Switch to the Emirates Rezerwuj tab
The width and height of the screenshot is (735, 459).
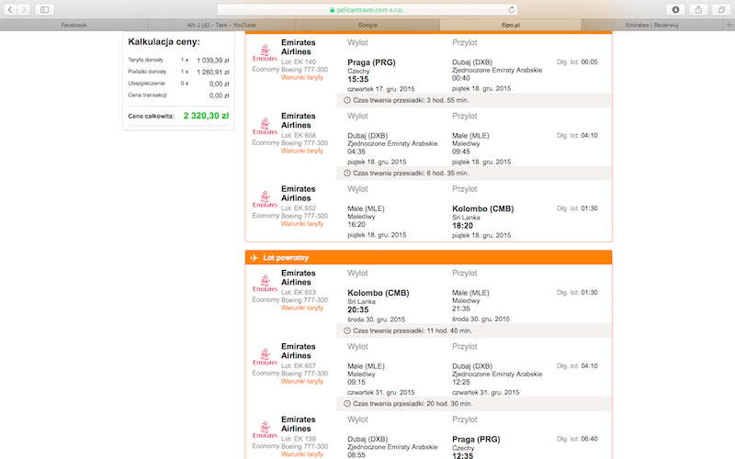click(652, 25)
